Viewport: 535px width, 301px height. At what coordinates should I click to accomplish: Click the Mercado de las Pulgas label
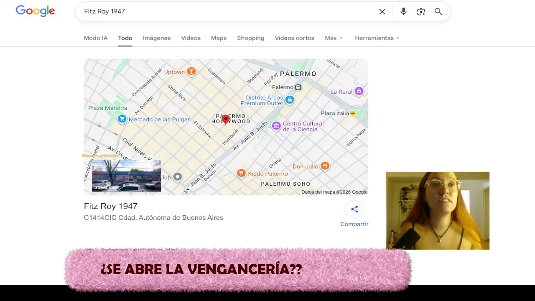[x=160, y=120]
